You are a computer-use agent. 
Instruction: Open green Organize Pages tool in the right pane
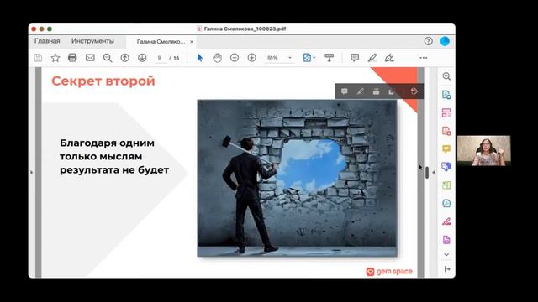coord(446,185)
